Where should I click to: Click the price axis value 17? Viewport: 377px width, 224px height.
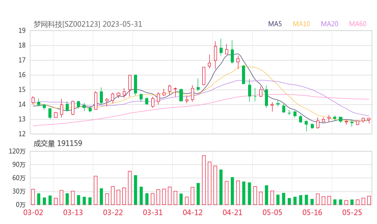[22, 60]
